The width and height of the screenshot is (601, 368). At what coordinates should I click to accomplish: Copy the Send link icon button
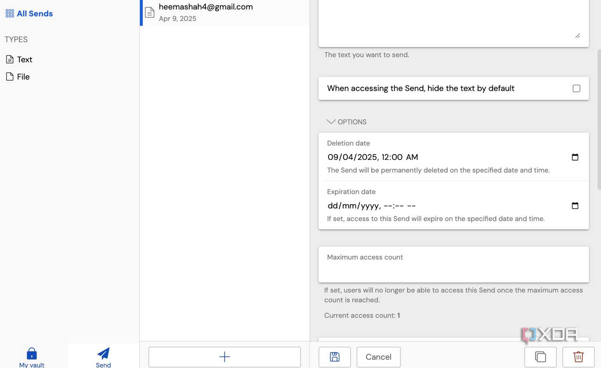coord(540,357)
